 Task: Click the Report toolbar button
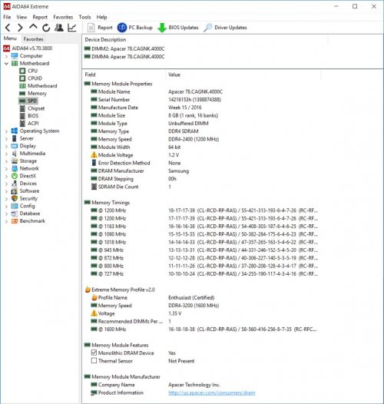pos(100,28)
